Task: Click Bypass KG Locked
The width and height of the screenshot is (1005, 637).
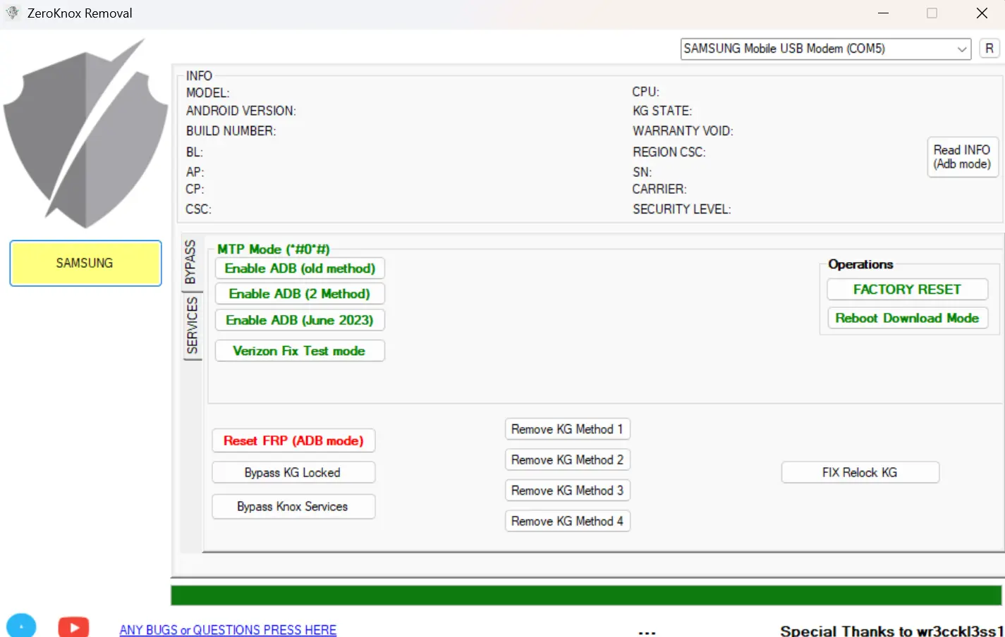Action: click(293, 472)
